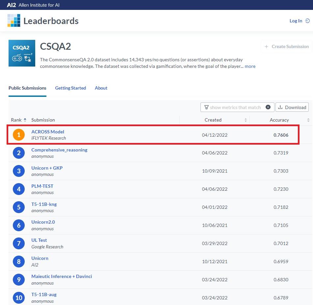
Task: Click the rank 4 badge
Action: coord(19,189)
